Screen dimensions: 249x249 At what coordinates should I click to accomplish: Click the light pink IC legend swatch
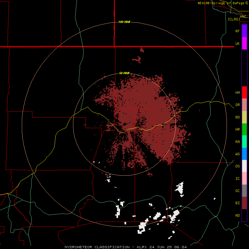pyautogui.click(x=244, y=178)
